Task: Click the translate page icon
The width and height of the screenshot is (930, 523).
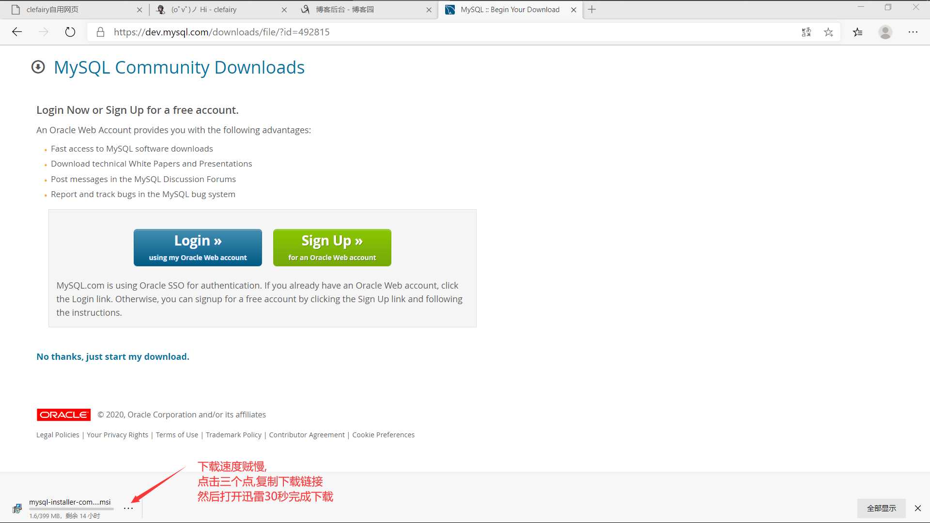Action: (806, 32)
